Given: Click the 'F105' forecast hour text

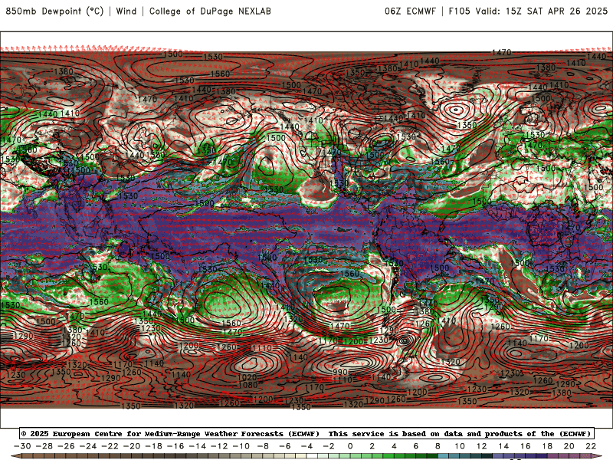Looking at the screenshot, I should point(459,11).
